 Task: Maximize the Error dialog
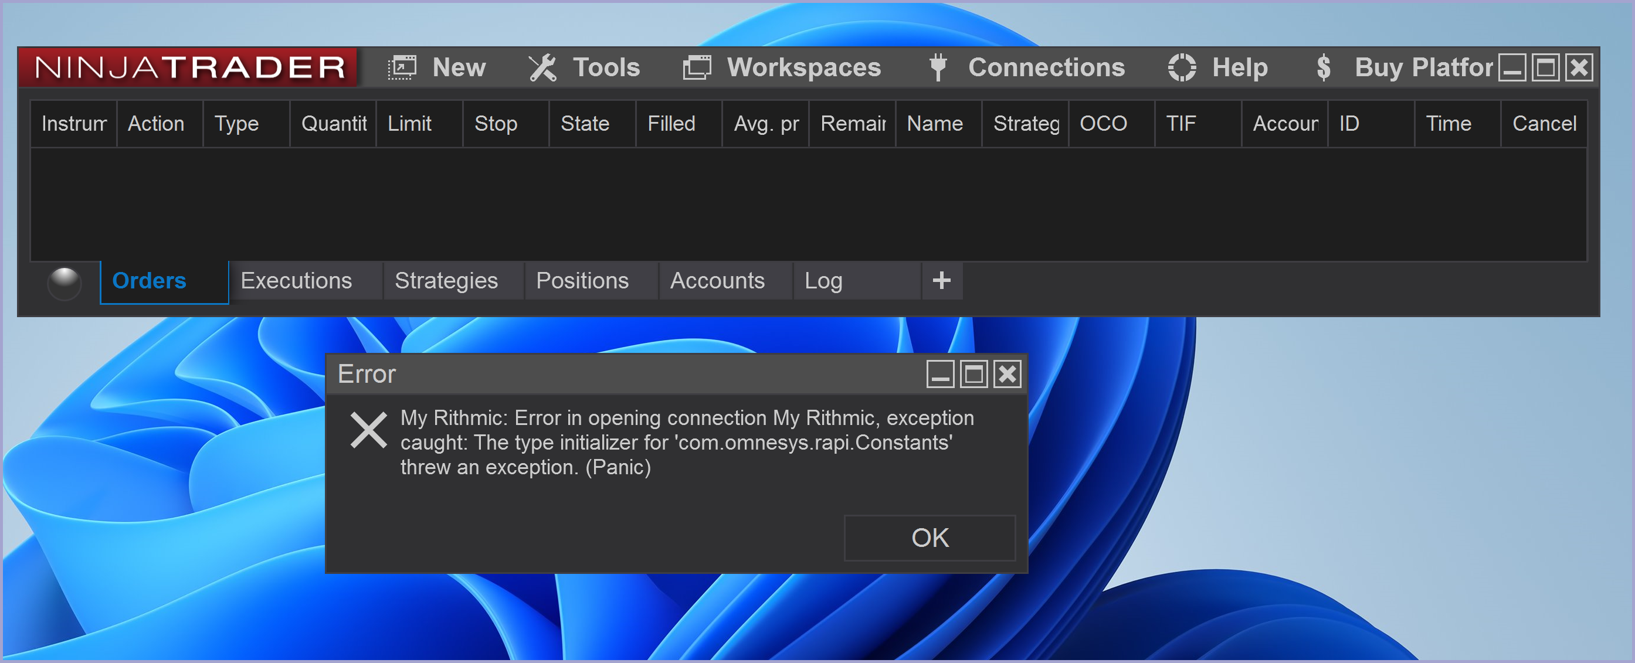[x=973, y=375]
